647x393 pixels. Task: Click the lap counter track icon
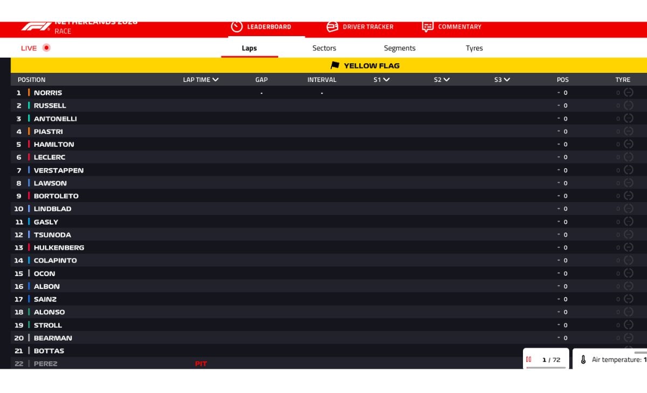(x=529, y=360)
